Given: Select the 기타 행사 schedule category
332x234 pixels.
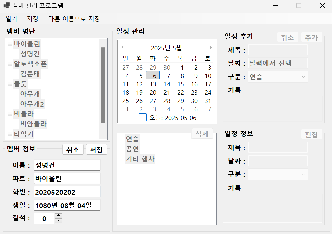Looking at the screenshot, I should [x=140, y=159].
